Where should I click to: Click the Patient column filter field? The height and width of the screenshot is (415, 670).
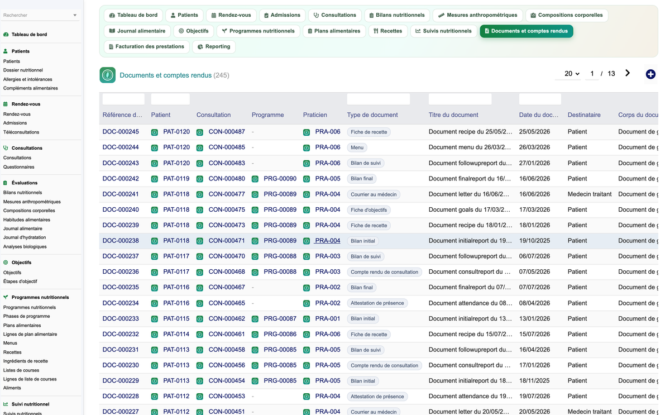click(x=170, y=99)
